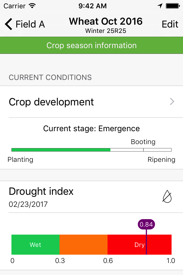Image resolution: width=183 pixels, height=275 pixels.
Task: Click the green Wet segment
Action: (x=35, y=244)
